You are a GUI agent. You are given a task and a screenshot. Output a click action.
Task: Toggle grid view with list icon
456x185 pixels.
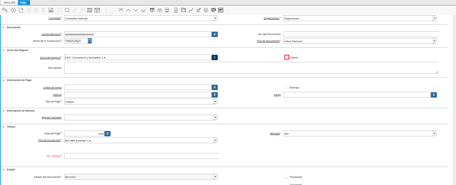tap(89, 10)
